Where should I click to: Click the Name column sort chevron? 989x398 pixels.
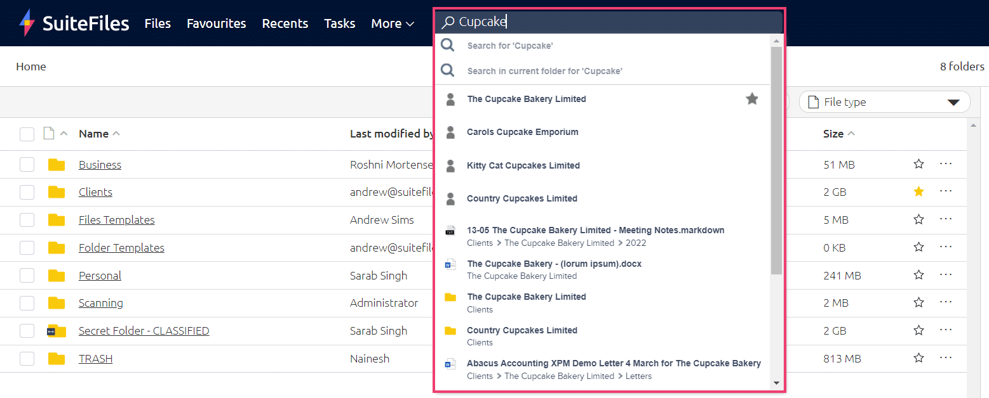pos(116,132)
